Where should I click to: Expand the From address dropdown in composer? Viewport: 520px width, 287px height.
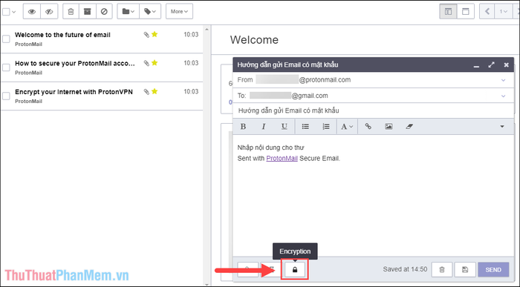coord(503,80)
